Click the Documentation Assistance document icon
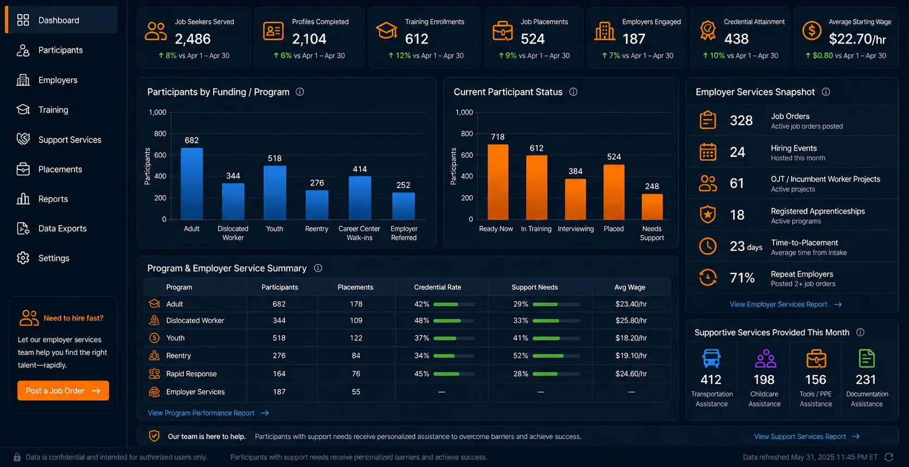This screenshot has width=909, height=467. [867, 359]
